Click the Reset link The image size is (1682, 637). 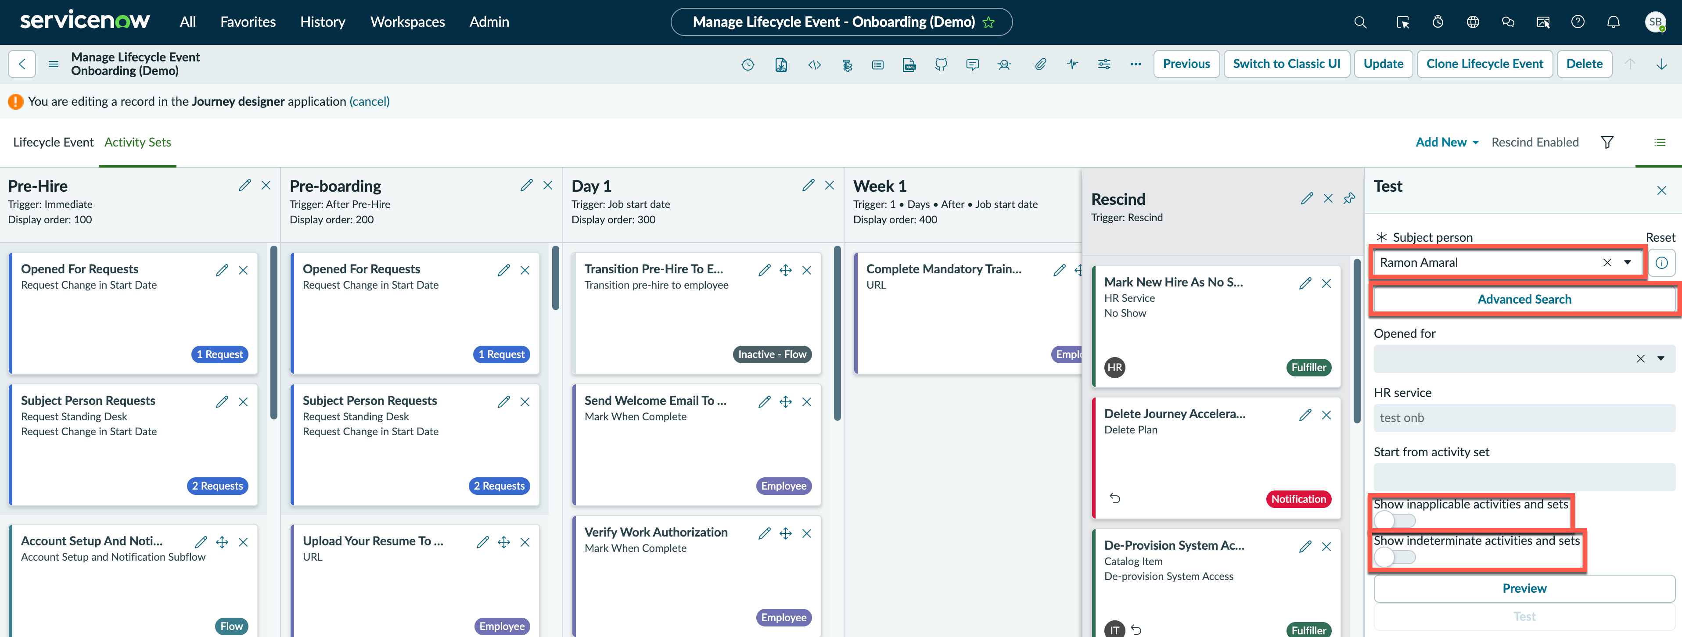tap(1660, 238)
